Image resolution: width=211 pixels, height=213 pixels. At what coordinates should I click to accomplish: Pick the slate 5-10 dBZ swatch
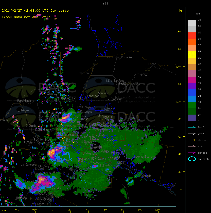pos(192,118)
